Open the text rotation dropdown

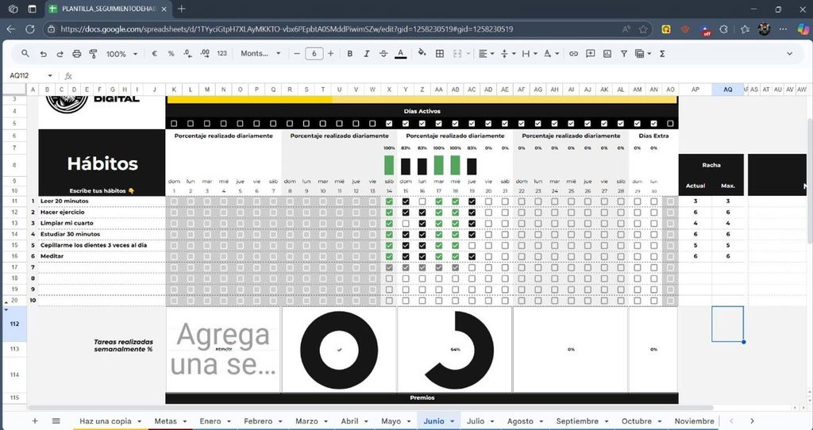(x=551, y=53)
